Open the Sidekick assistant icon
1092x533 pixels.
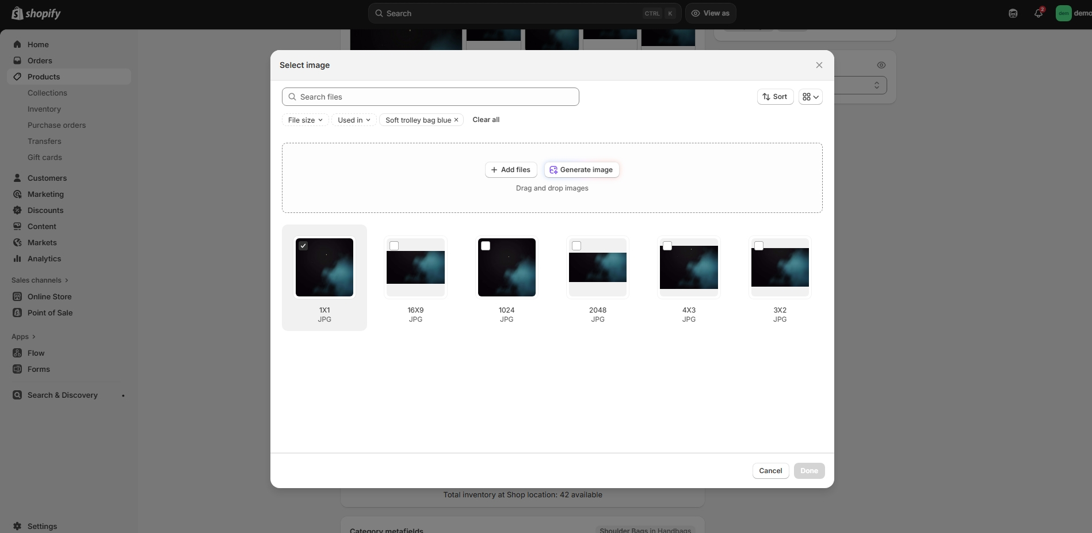pyautogui.click(x=1013, y=13)
